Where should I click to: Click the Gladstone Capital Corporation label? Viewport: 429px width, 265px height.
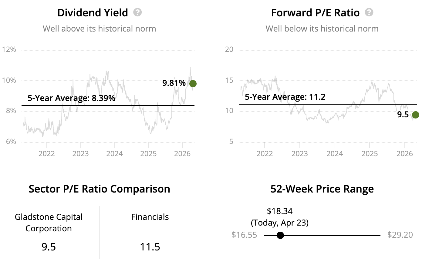tap(49, 223)
